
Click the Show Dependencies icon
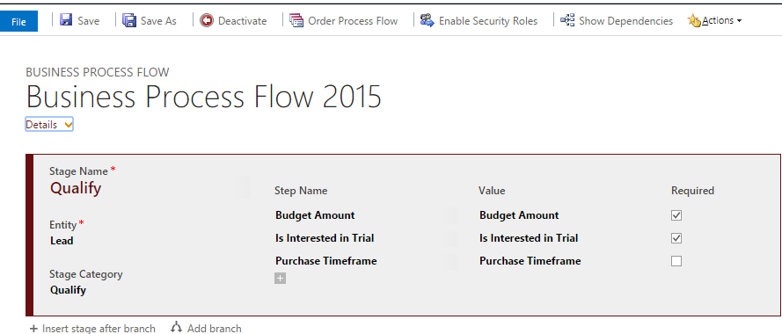click(567, 20)
